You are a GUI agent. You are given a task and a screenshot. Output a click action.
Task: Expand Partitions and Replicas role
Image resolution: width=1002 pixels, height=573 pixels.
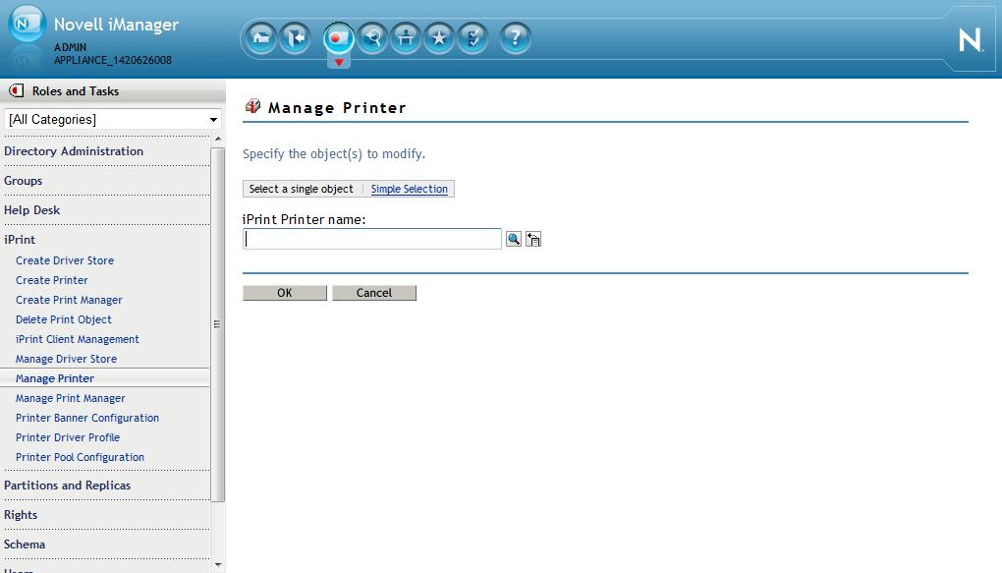[67, 486]
